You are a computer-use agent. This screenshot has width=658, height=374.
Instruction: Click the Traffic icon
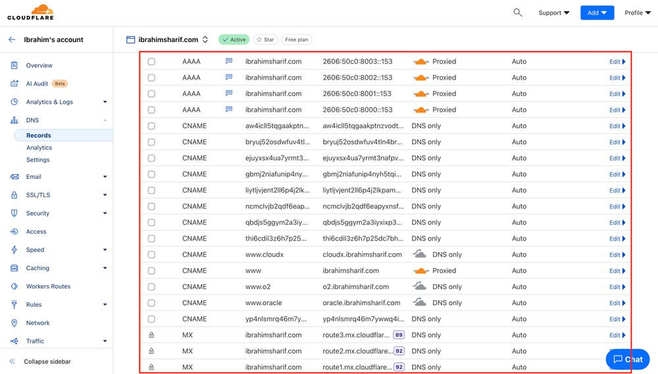[x=14, y=341]
